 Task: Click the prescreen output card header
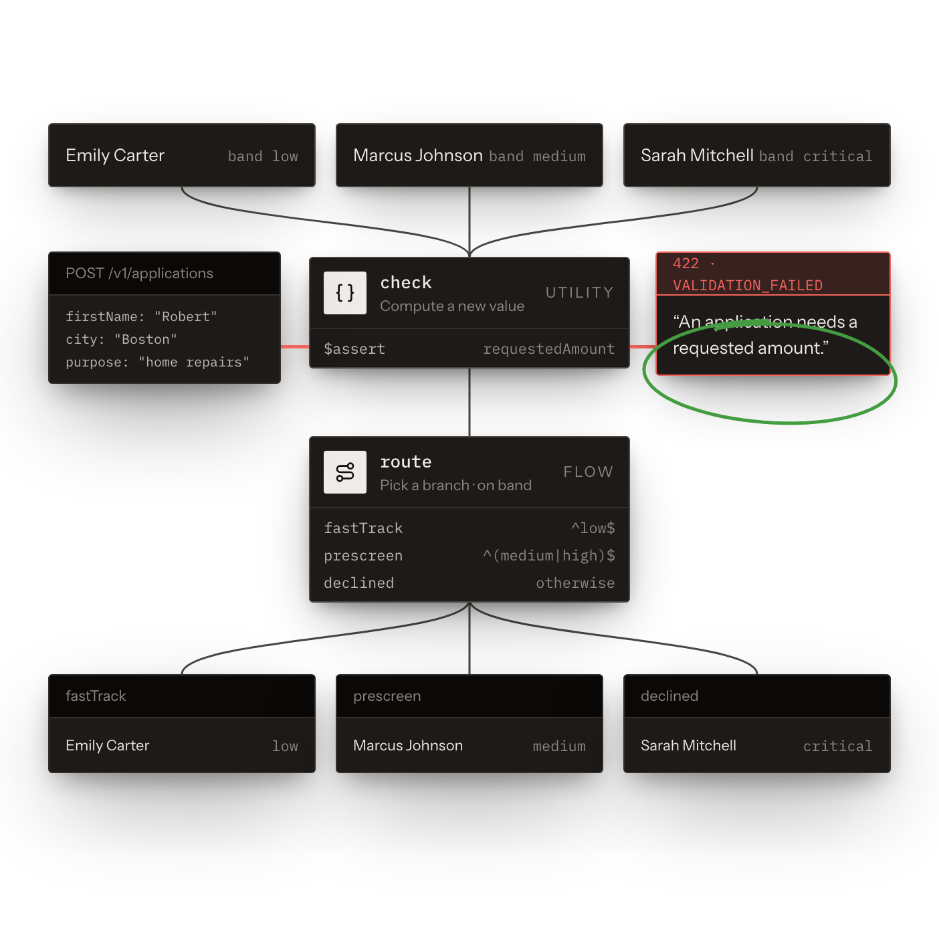[469, 696]
